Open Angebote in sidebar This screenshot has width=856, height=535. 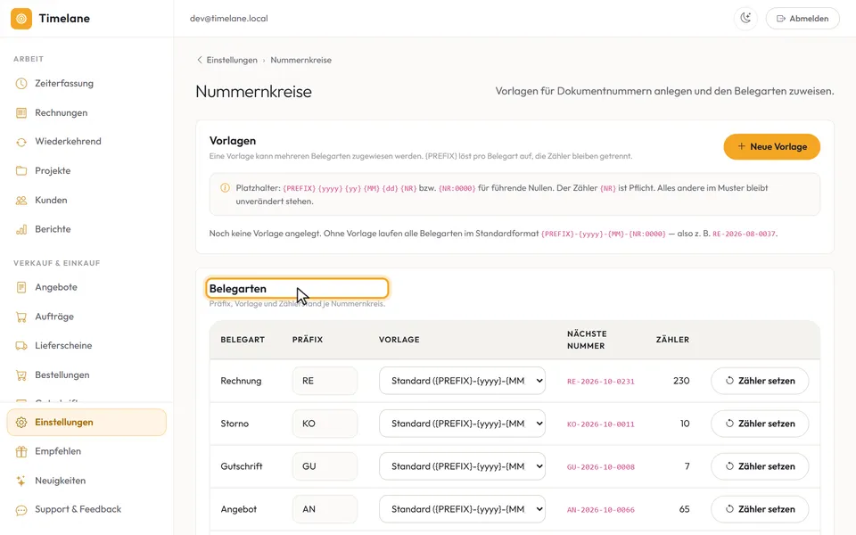coord(86,287)
